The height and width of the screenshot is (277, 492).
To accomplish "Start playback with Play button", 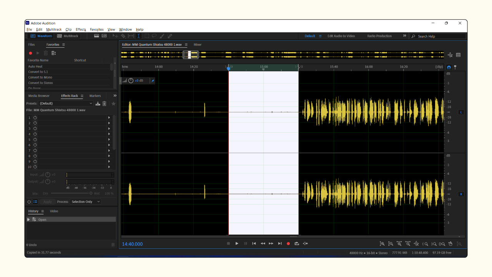I will point(237,244).
